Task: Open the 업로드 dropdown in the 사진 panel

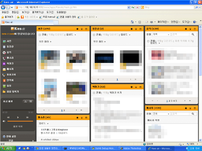Action: pos(71,35)
